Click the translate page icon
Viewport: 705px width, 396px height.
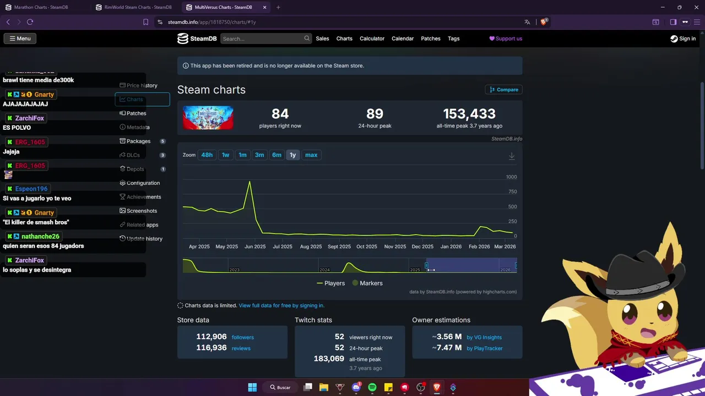527,22
